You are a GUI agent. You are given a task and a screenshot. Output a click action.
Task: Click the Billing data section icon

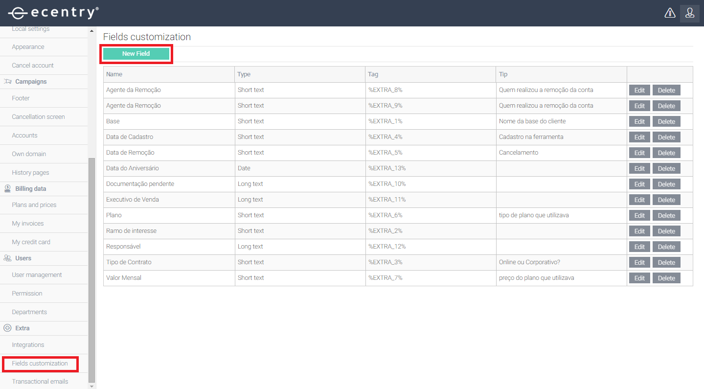pos(7,189)
